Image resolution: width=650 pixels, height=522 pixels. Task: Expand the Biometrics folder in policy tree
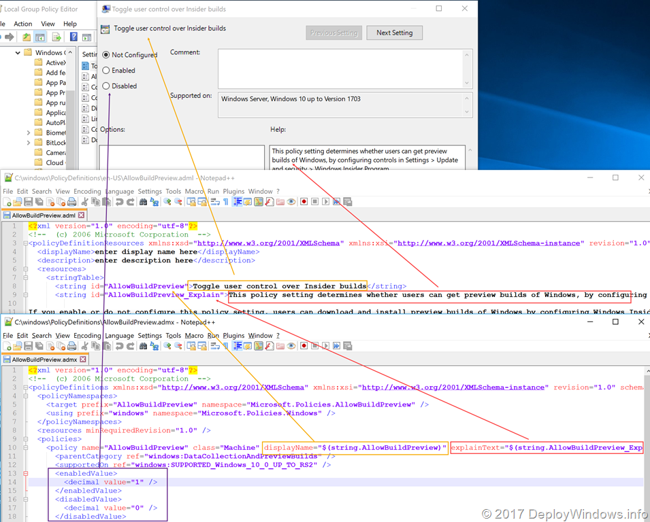(29, 133)
